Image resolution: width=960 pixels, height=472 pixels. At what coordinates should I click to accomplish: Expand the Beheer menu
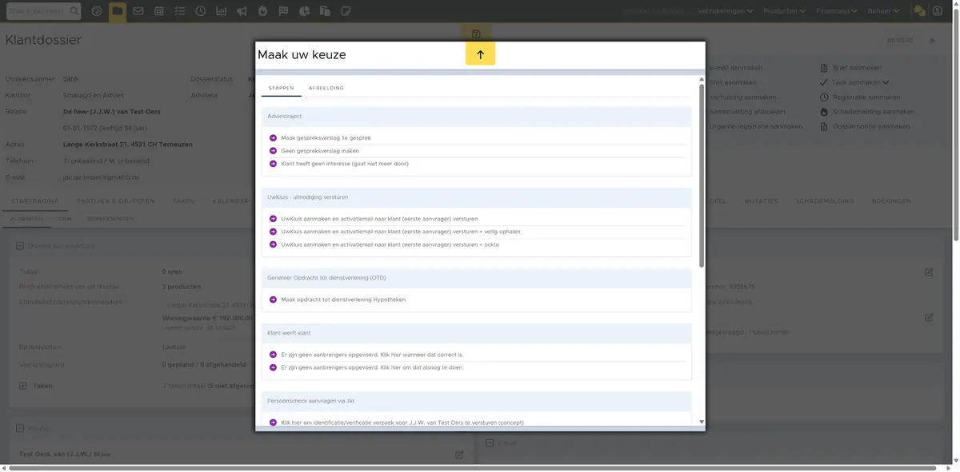point(883,11)
